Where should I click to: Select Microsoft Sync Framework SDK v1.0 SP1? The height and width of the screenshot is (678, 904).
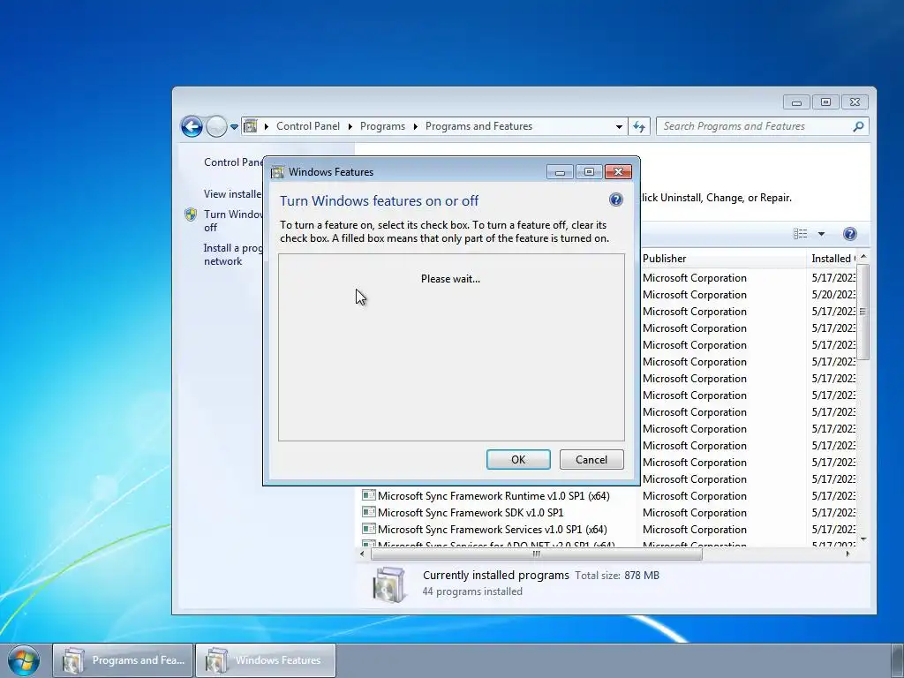[x=471, y=513]
